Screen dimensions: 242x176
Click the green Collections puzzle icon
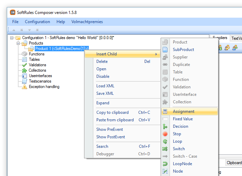pos(25,70)
